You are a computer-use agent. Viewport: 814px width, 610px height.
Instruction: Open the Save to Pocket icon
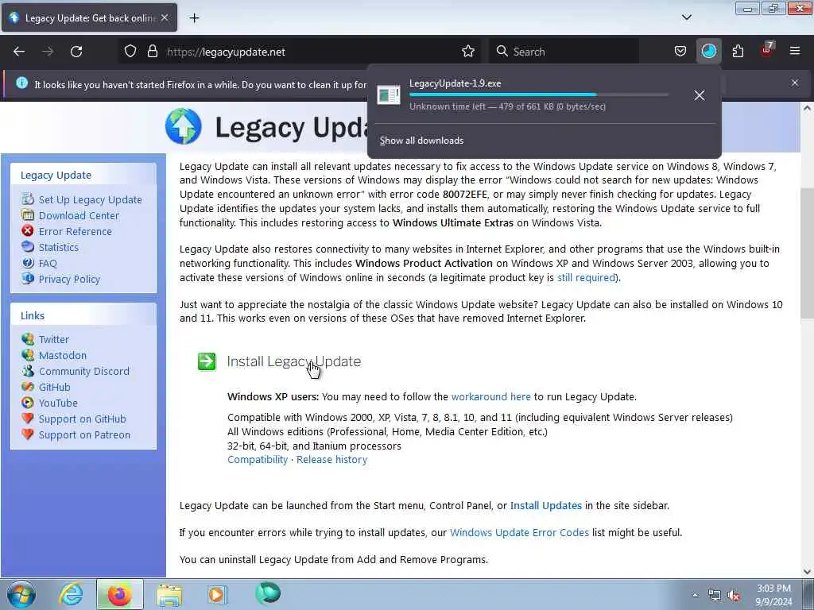tap(680, 52)
